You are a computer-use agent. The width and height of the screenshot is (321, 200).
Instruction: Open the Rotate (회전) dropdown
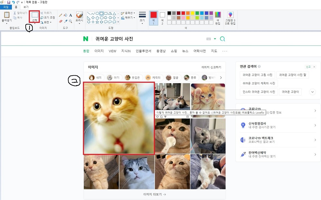[47, 22]
